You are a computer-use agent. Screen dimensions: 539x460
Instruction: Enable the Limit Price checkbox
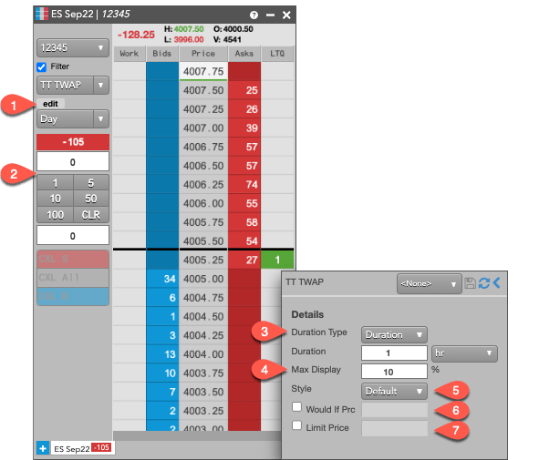click(296, 425)
